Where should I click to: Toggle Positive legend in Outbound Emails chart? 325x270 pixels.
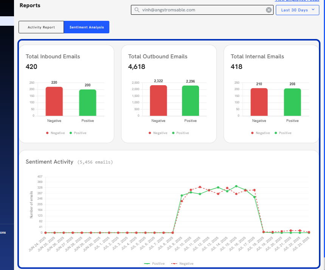(180, 133)
